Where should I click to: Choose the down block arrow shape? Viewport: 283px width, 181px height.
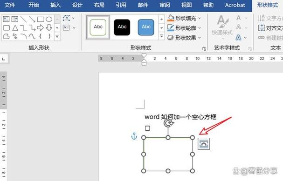[49, 28]
